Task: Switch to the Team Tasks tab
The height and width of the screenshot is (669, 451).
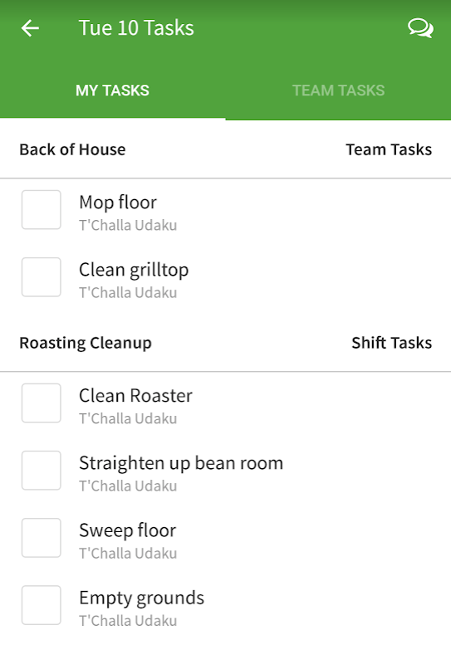Action: point(338,90)
